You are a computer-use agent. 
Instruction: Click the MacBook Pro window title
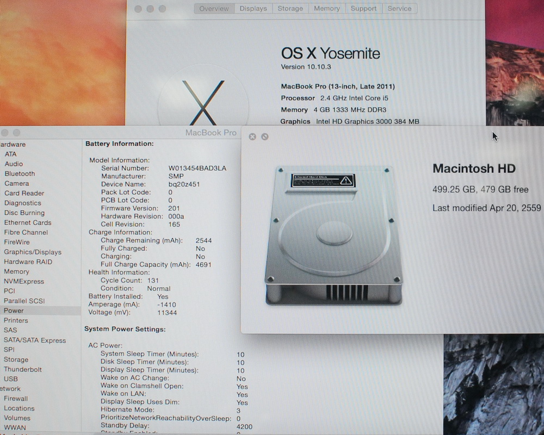[x=211, y=133]
